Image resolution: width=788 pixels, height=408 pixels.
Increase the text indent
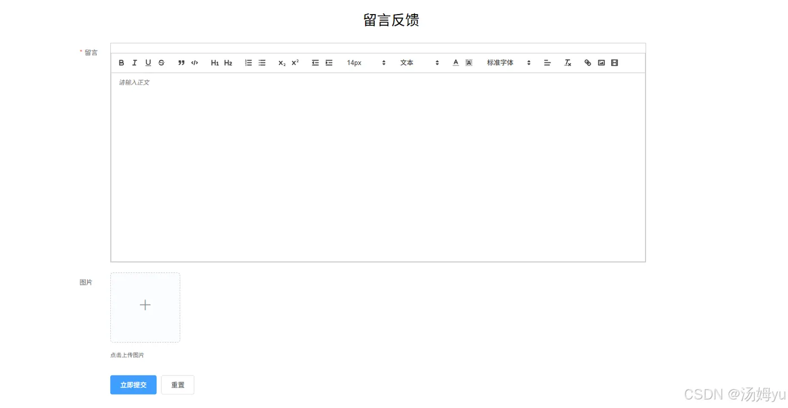pyautogui.click(x=329, y=63)
